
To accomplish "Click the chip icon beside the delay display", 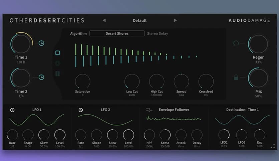I will click(x=58, y=53).
